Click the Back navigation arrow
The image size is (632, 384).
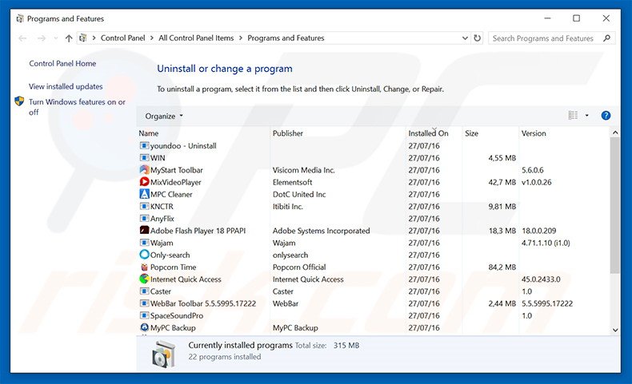[x=22, y=38]
